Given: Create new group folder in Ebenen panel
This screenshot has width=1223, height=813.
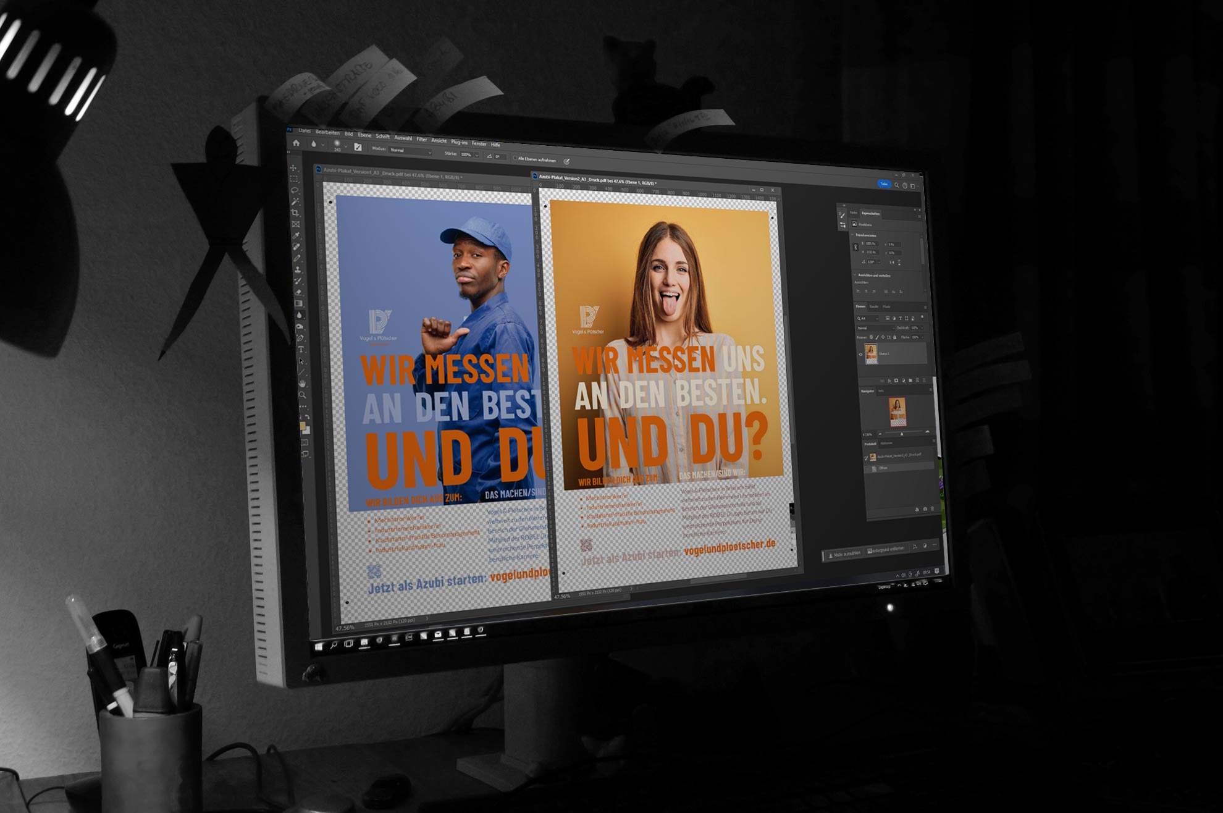Looking at the screenshot, I should 910,380.
